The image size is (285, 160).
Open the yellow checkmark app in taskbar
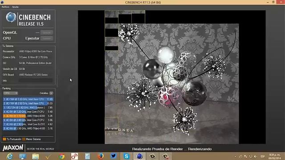[x=49, y=156]
